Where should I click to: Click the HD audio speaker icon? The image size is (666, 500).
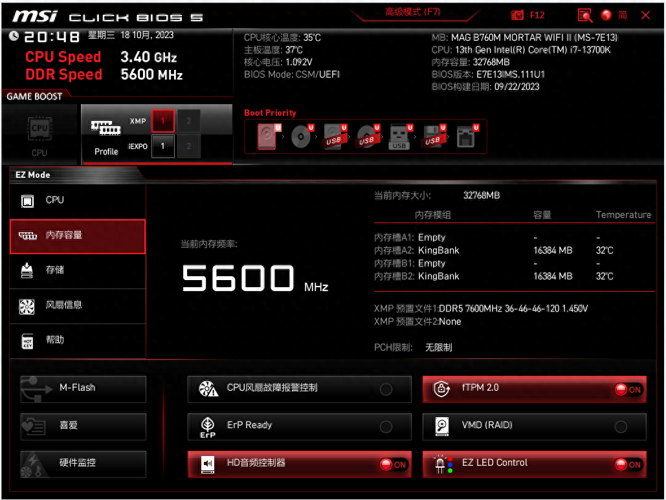click(x=208, y=464)
